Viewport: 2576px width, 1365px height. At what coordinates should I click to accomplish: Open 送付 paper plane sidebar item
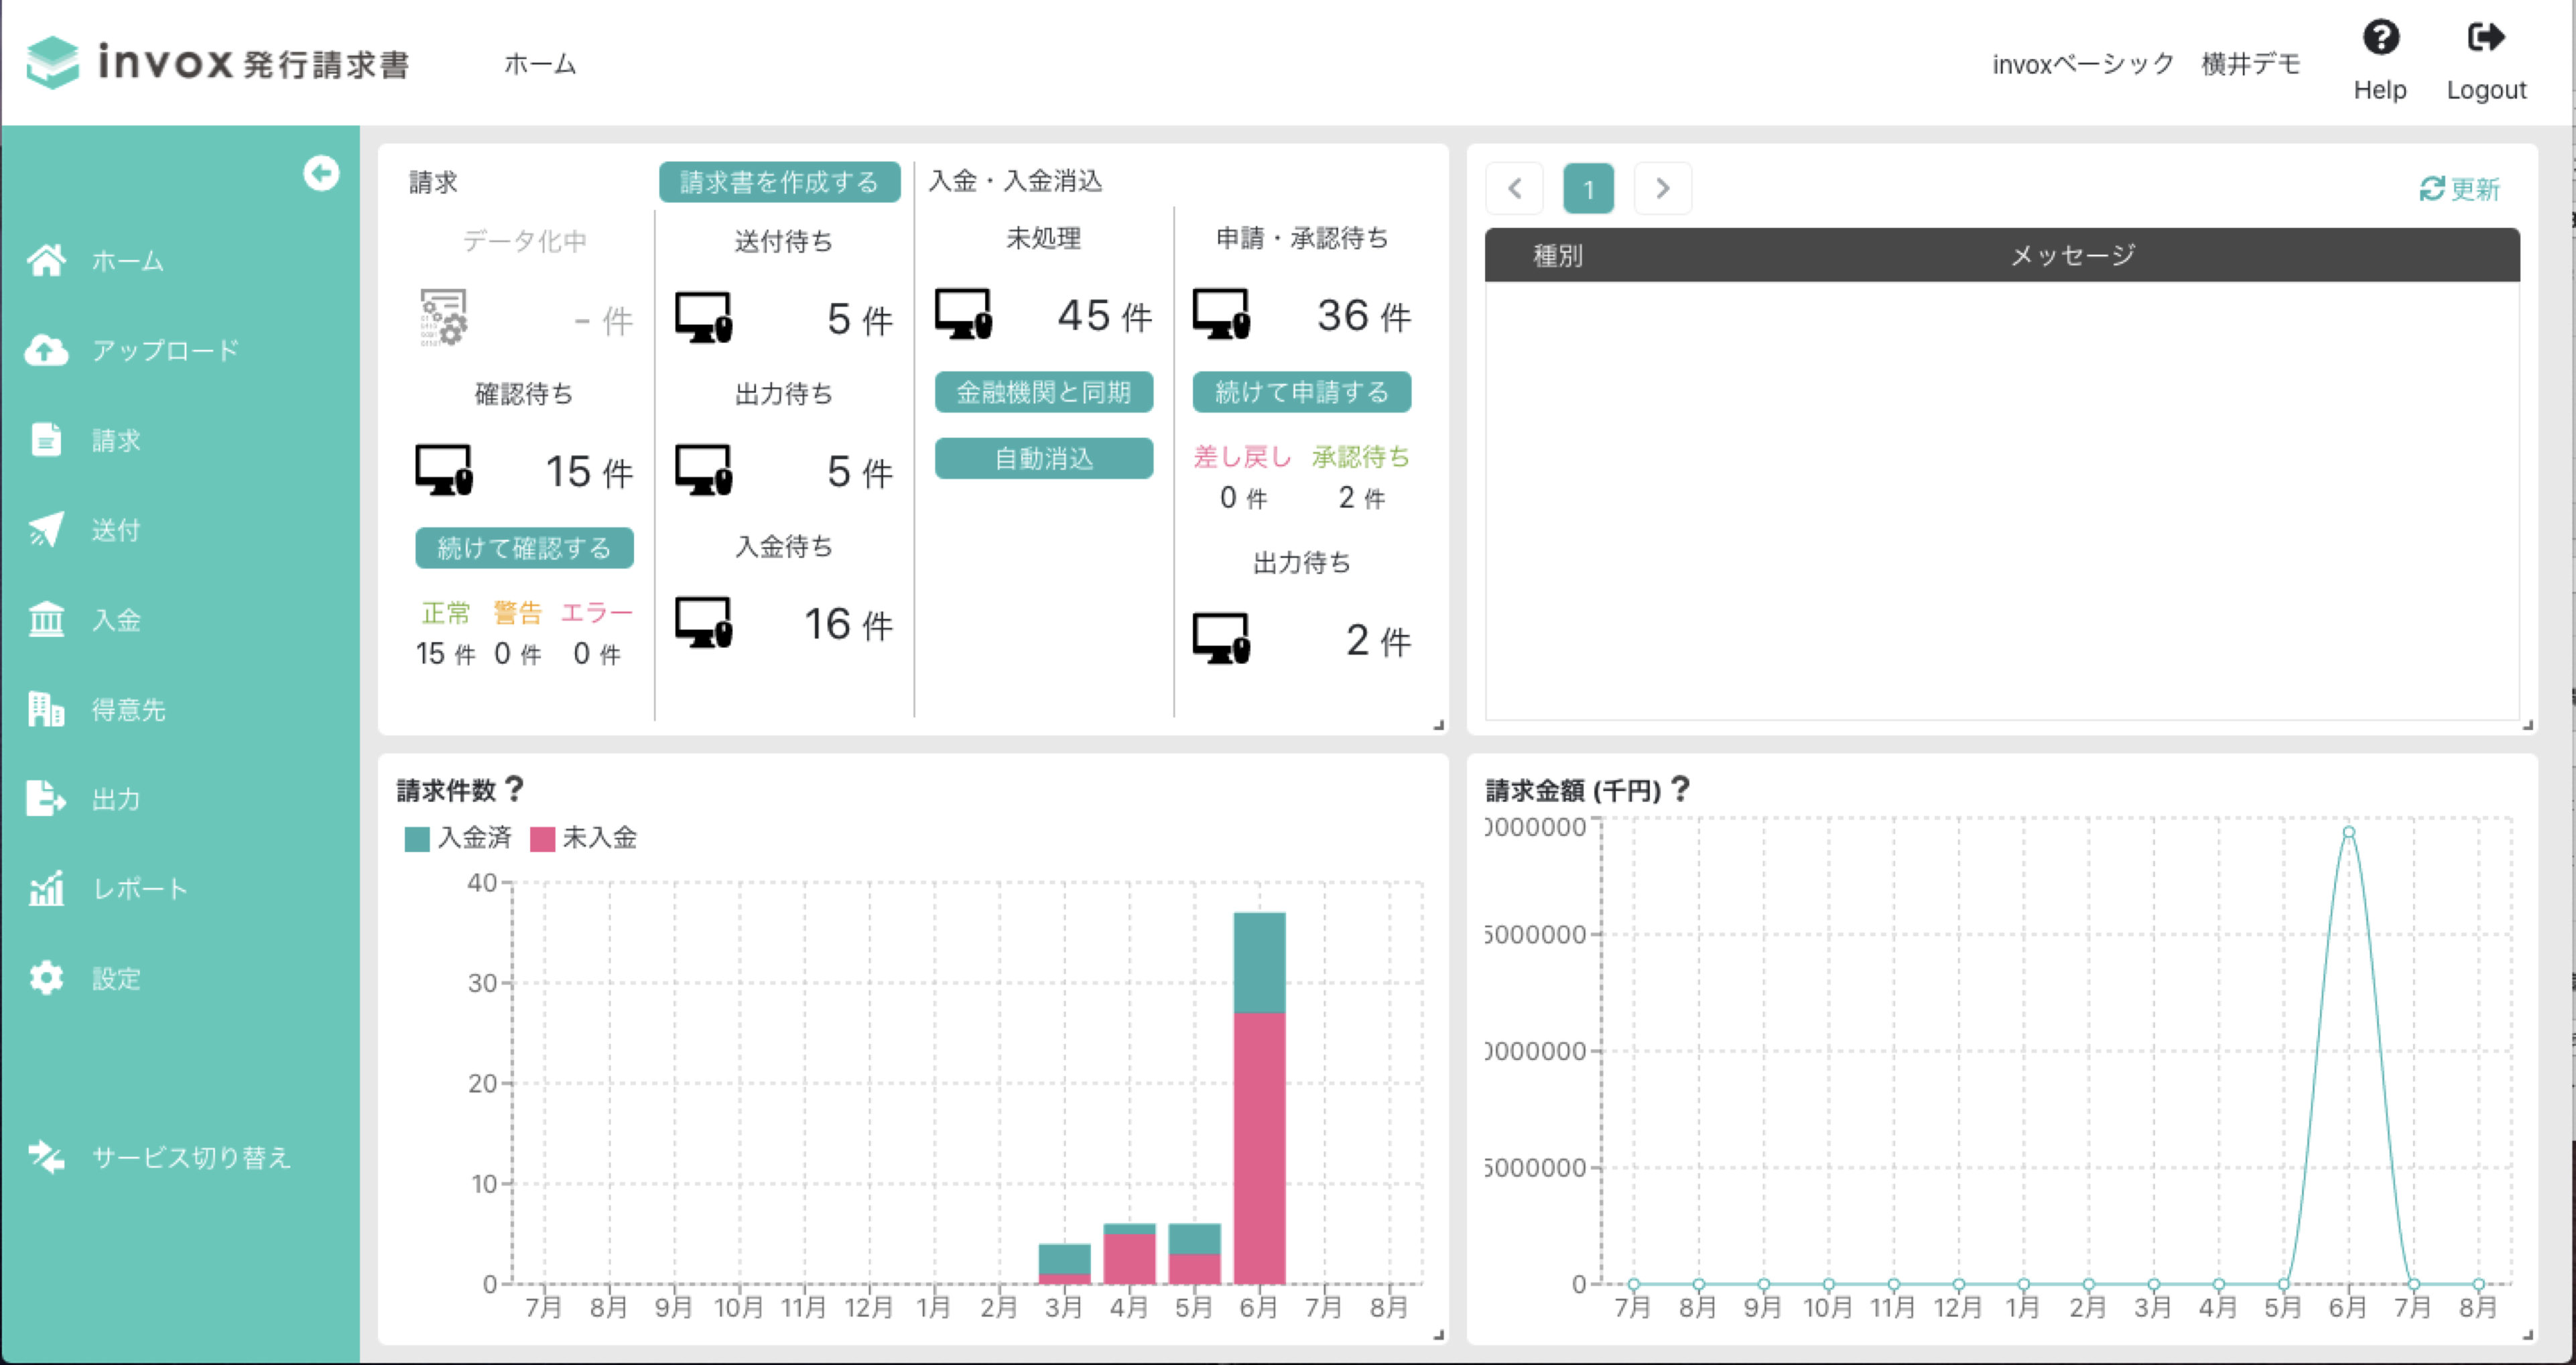[46, 530]
